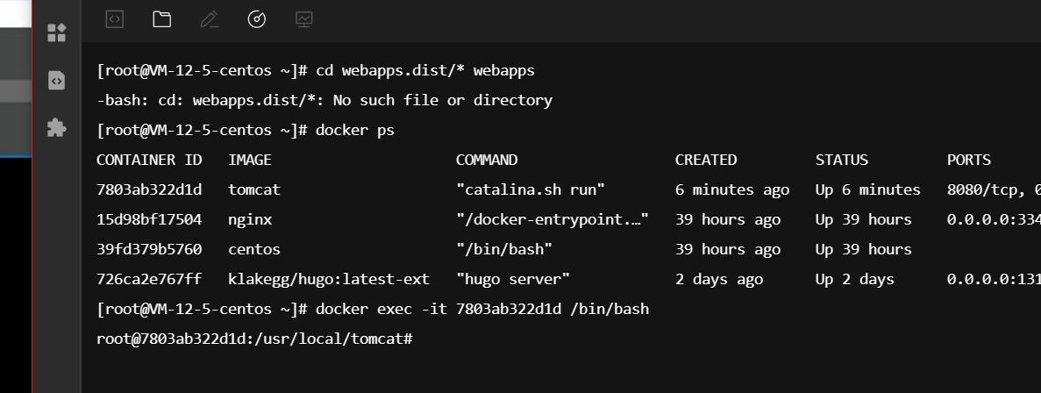Click the klakegg/hugo:latest-ext image name
Screen dimensions: 1041x393
[x=329, y=280]
